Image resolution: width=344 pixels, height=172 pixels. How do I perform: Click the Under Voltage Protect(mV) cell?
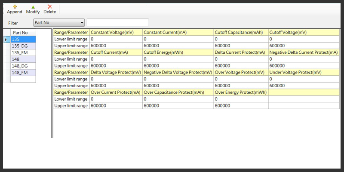tap(304, 72)
